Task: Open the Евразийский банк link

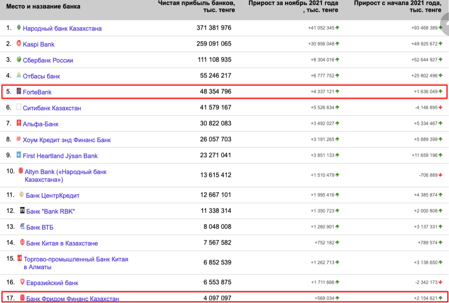Action: (x=52, y=283)
